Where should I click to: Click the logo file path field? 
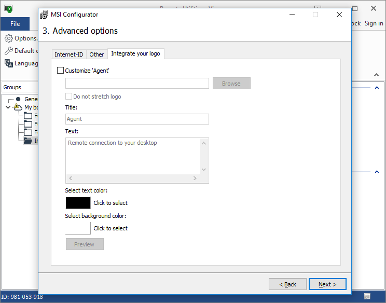pyautogui.click(x=137, y=83)
